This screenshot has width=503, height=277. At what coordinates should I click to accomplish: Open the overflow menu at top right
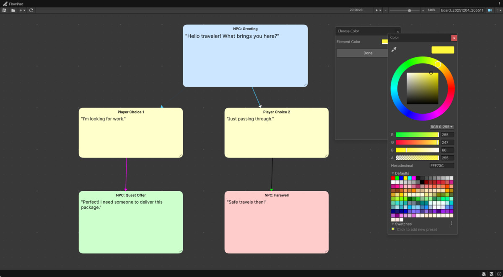[498, 10]
